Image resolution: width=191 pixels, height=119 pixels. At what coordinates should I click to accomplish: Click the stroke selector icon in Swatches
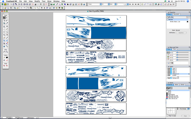tap(169, 88)
